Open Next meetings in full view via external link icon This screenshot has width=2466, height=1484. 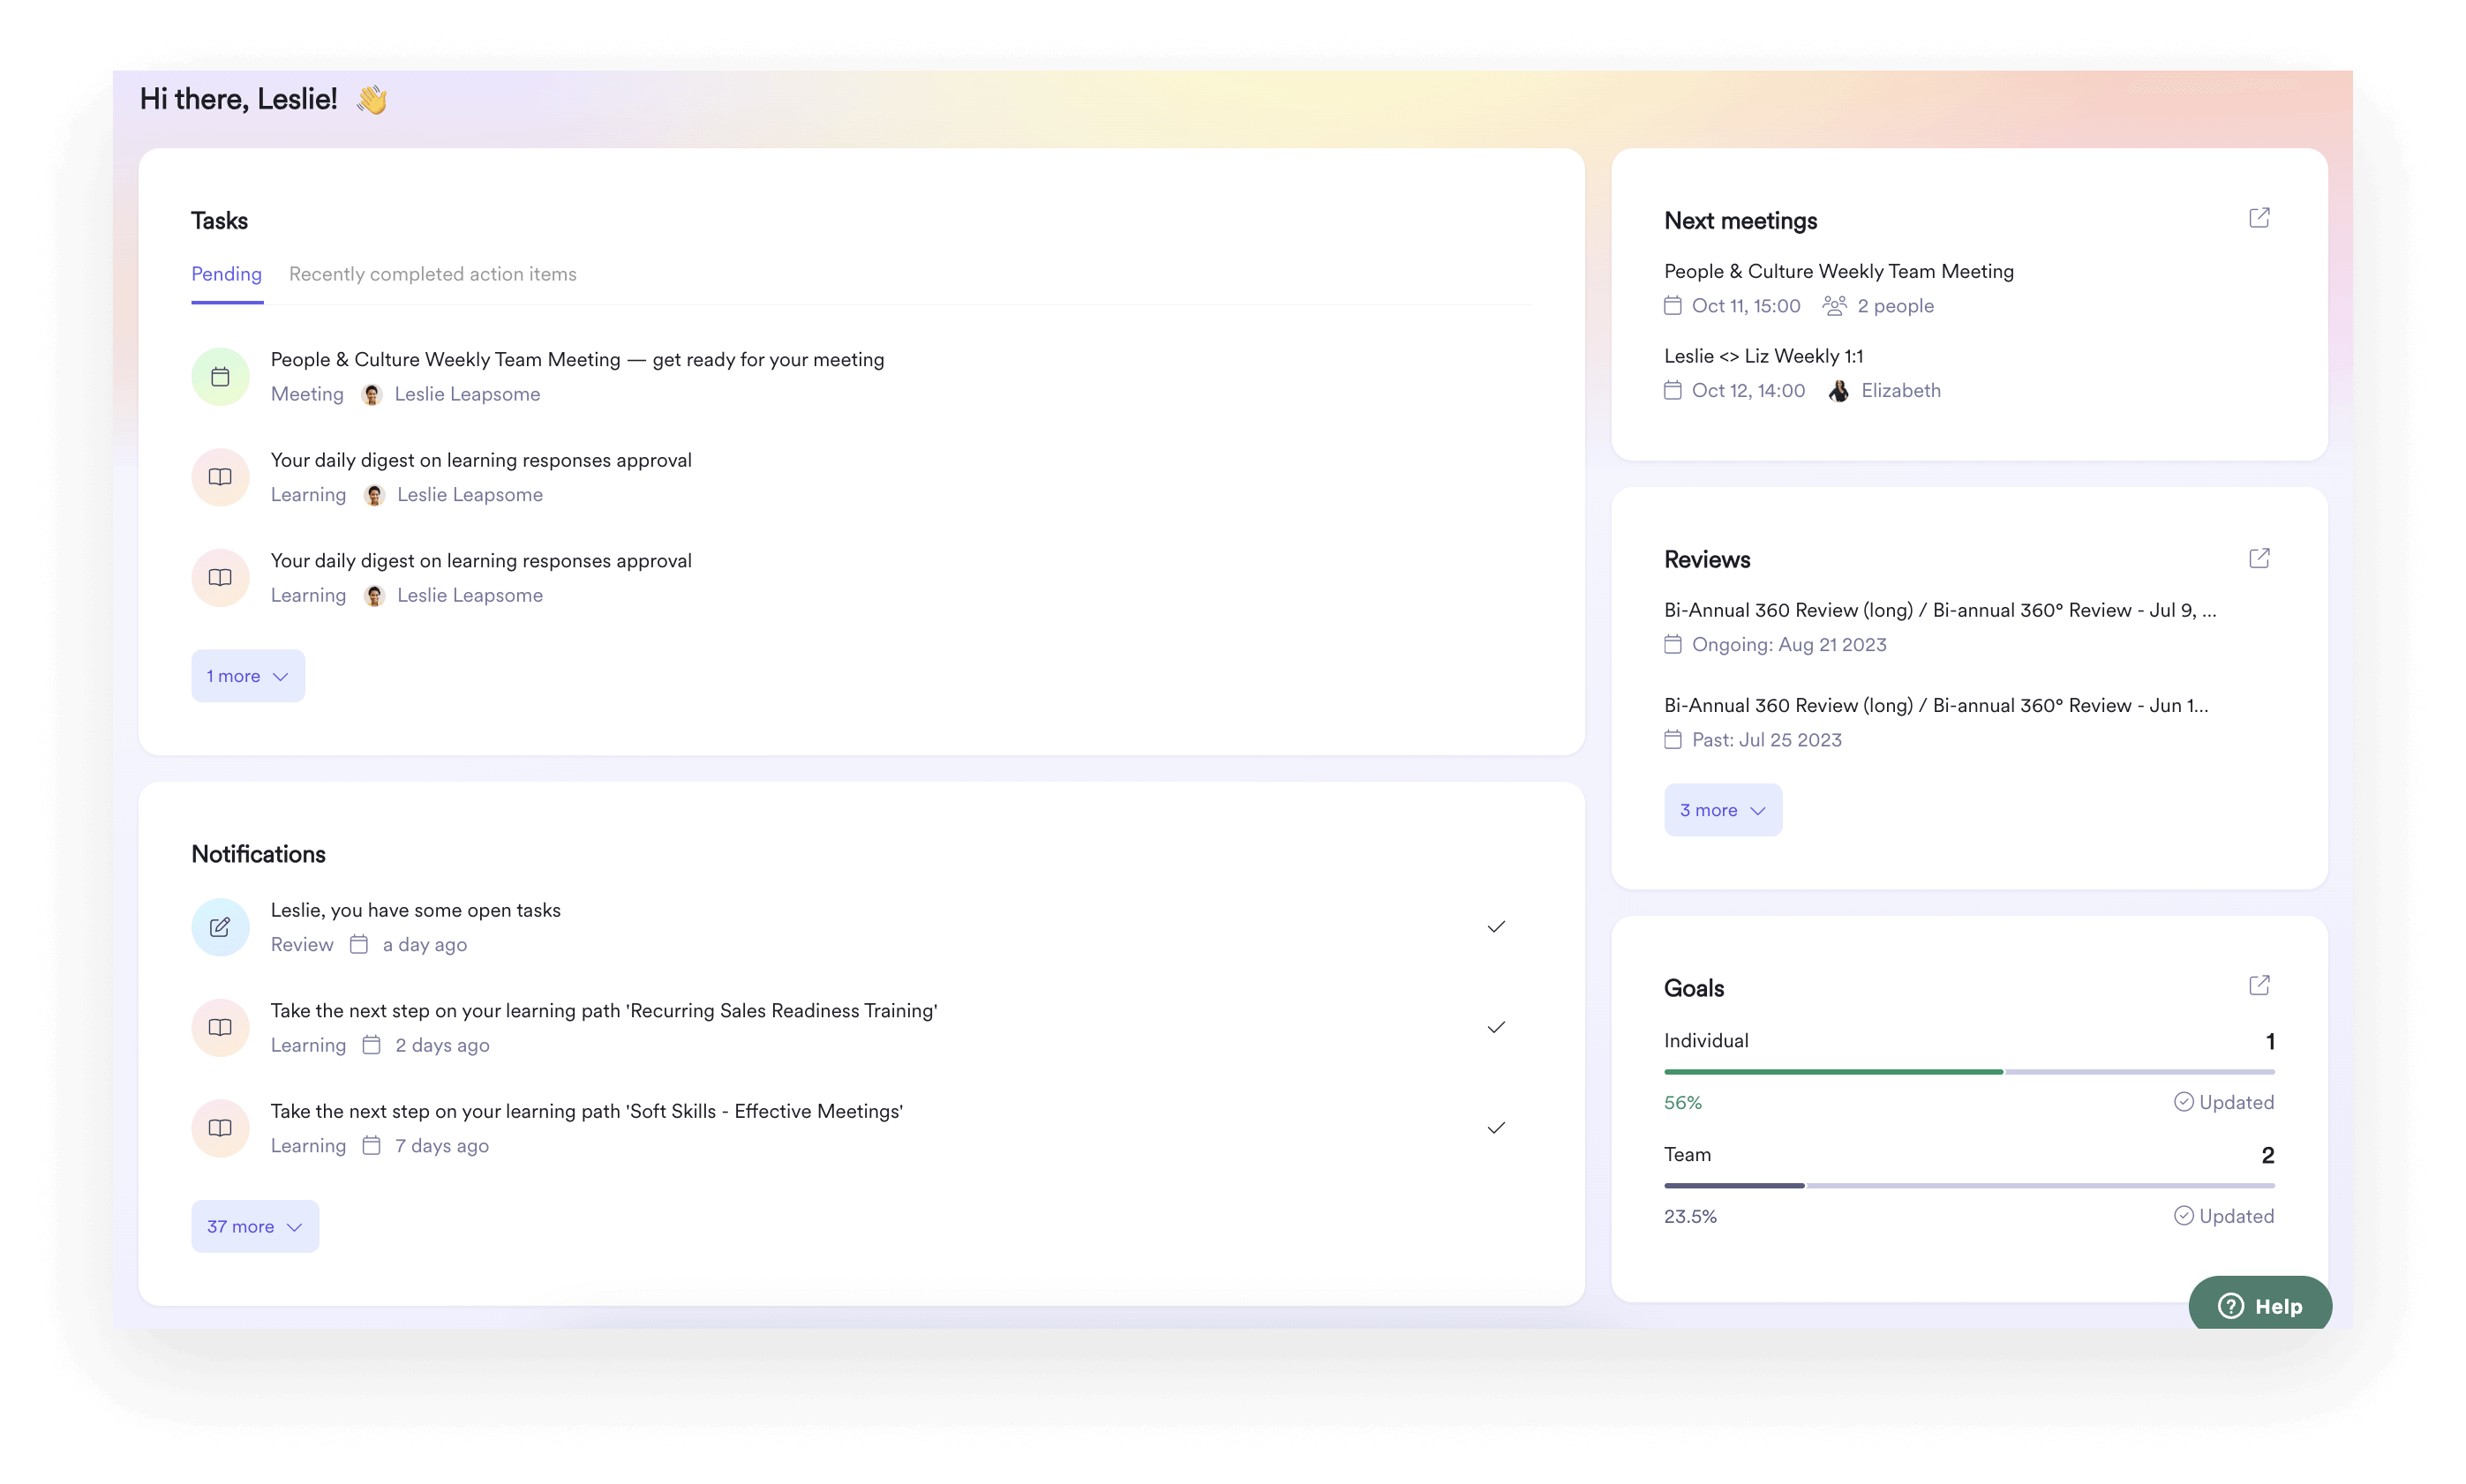click(x=2260, y=217)
